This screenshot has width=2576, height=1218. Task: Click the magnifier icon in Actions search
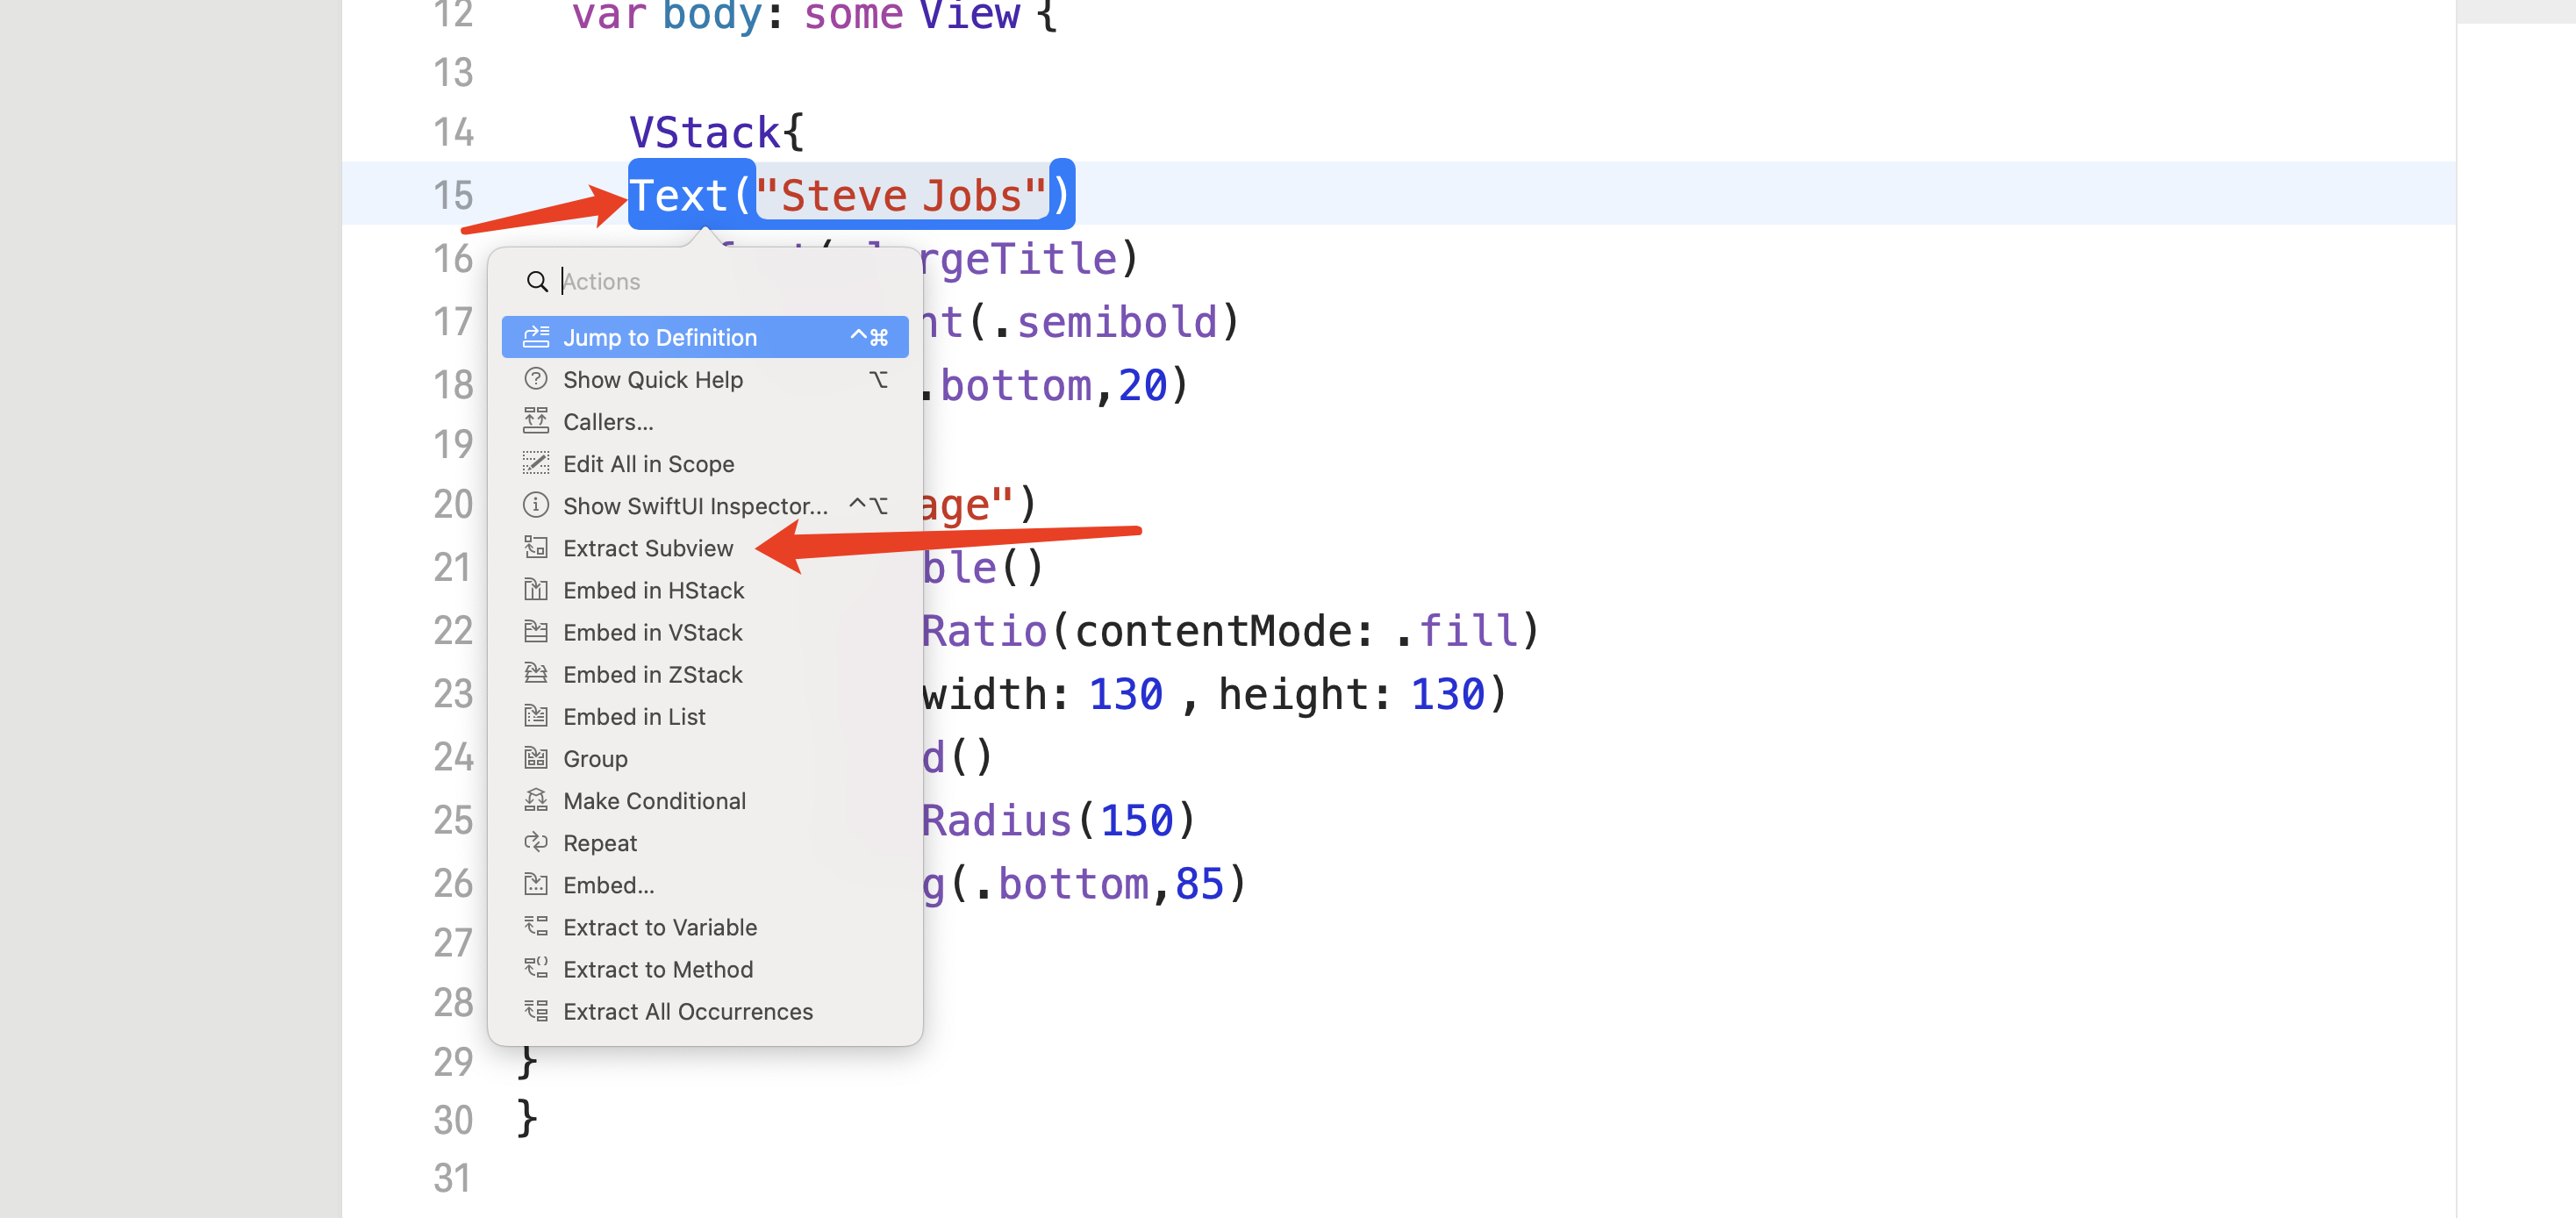tap(537, 281)
